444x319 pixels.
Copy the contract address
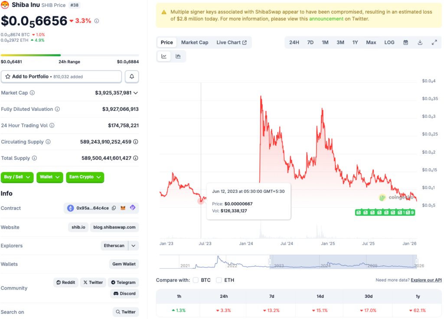pos(114,208)
